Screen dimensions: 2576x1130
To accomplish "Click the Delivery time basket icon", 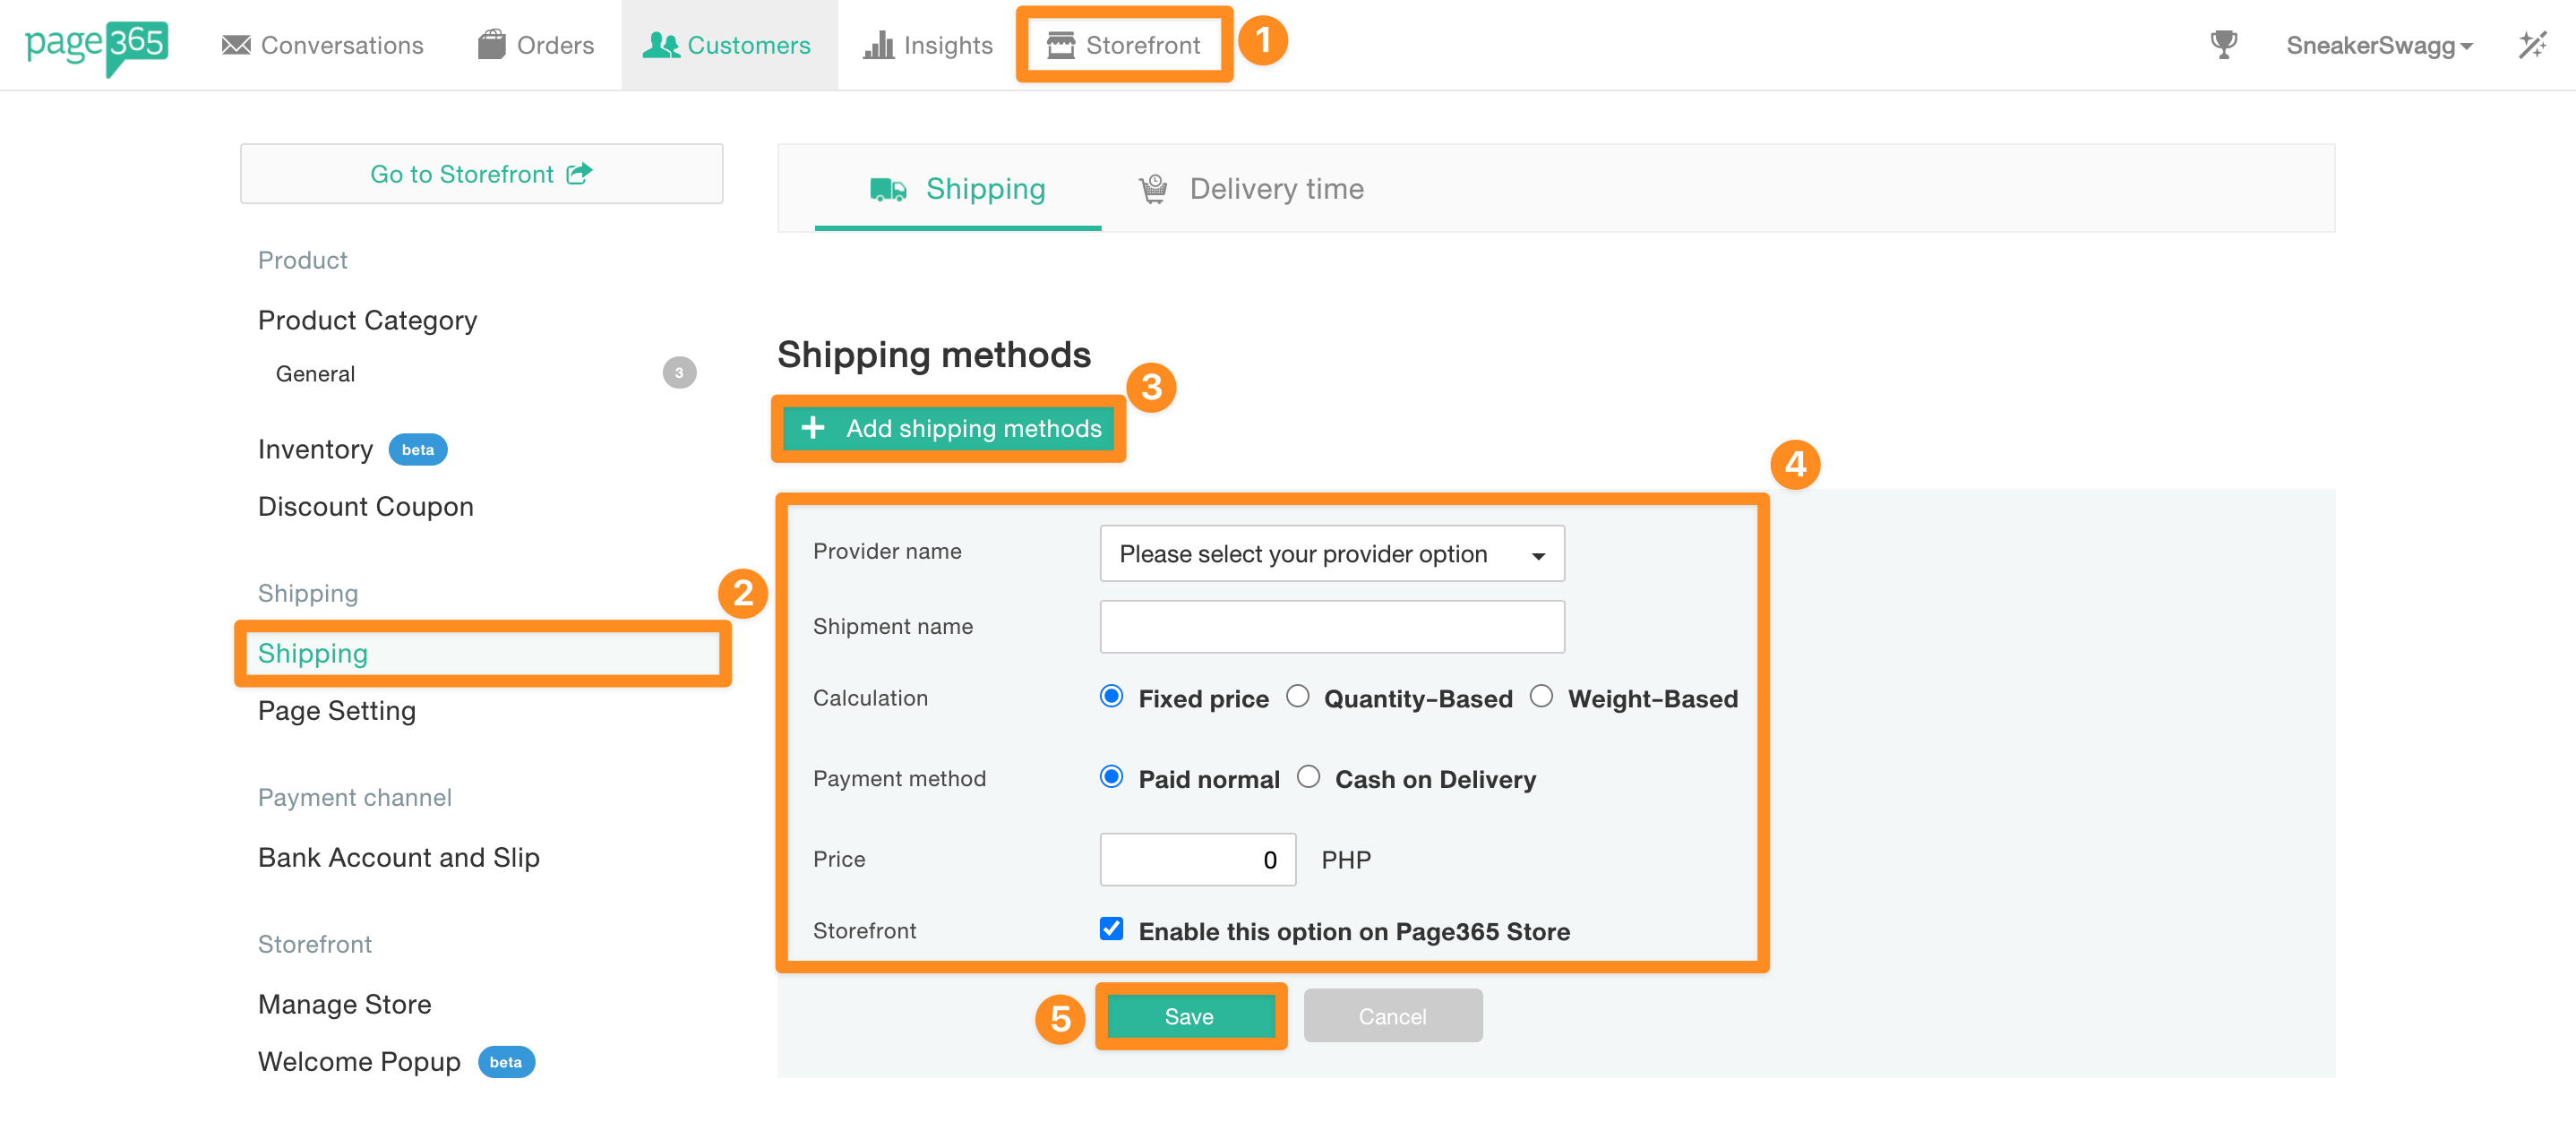I will [x=1153, y=189].
